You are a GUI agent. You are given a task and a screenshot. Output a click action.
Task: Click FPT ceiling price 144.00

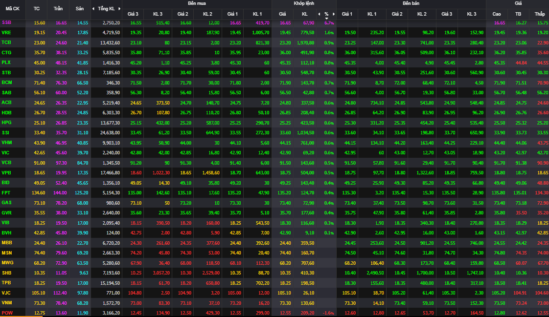coord(60,193)
